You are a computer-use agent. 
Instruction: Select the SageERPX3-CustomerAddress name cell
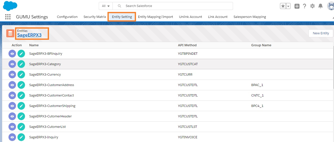point(52,85)
